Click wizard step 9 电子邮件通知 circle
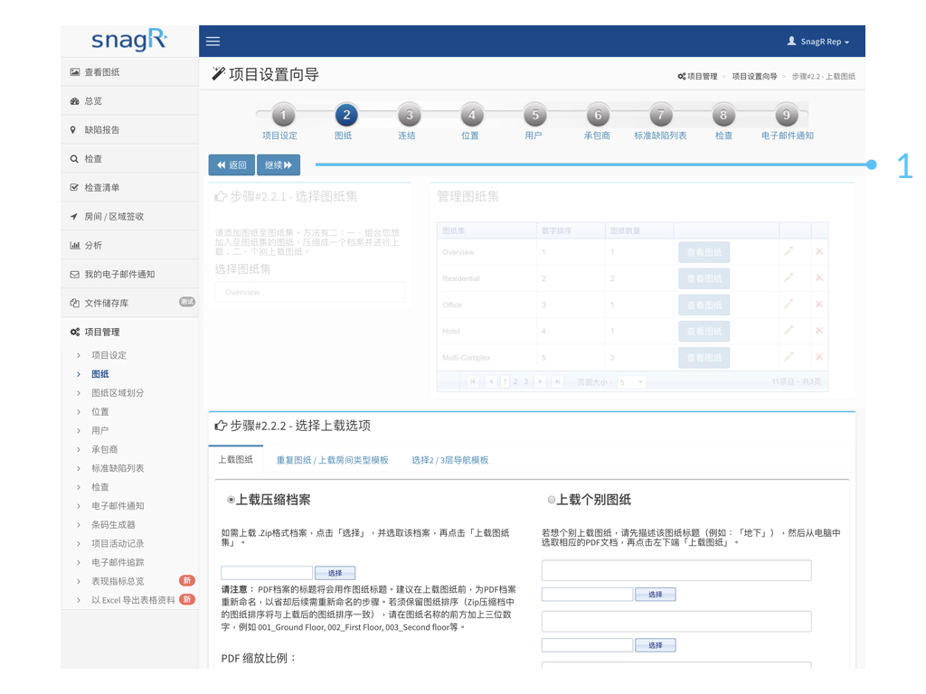The height and width of the screenshot is (694, 926). [x=787, y=115]
